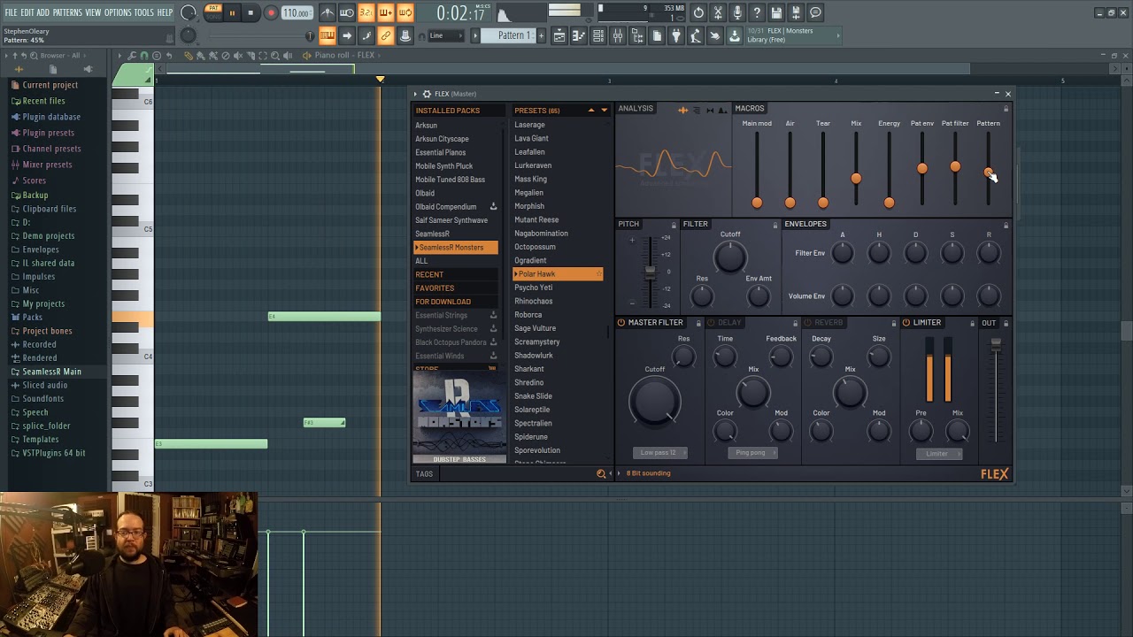
Task: Toggle the LIMITER power button
Action: (906, 323)
